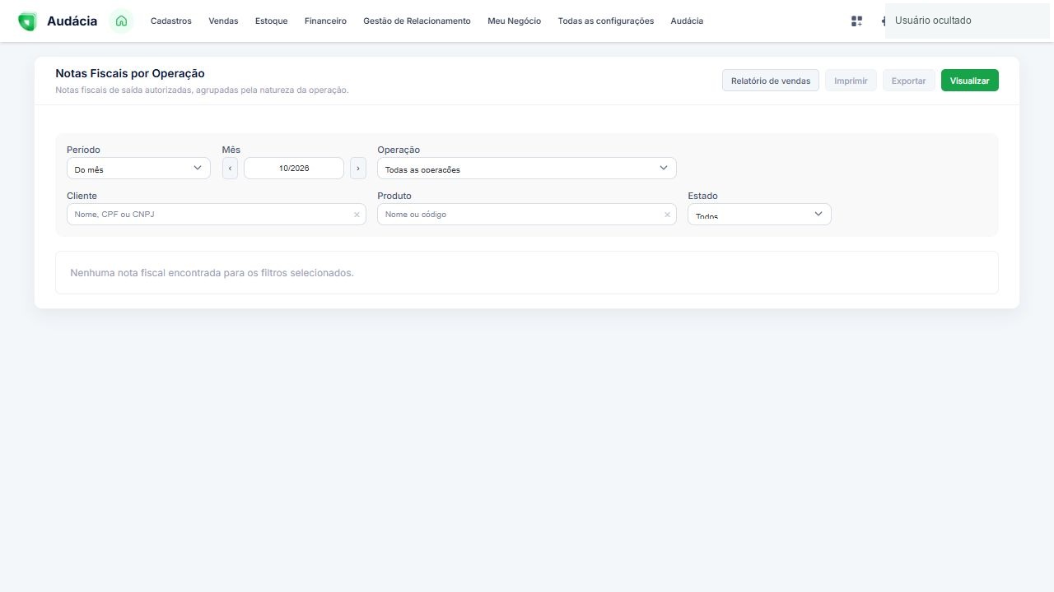Viewport: 1054px width, 592px height.
Task: Focus the Cliente search field
Action: click(x=217, y=215)
